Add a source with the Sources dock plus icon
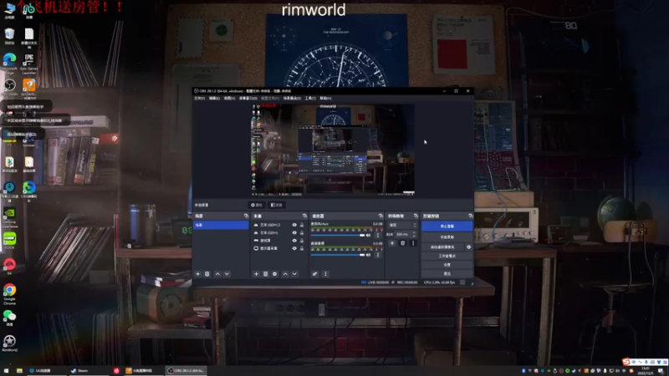Image resolution: width=669 pixels, height=376 pixels. point(256,274)
